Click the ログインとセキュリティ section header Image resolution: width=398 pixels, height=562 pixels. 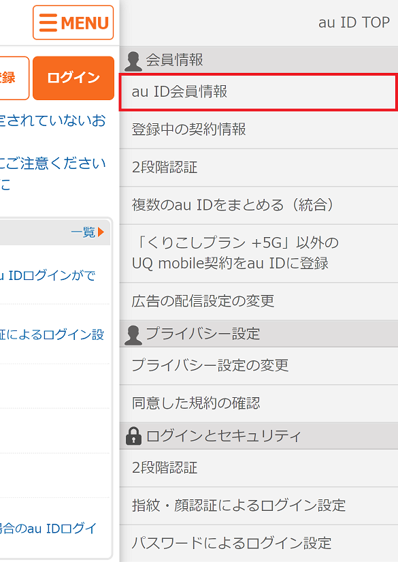coord(259,436)
